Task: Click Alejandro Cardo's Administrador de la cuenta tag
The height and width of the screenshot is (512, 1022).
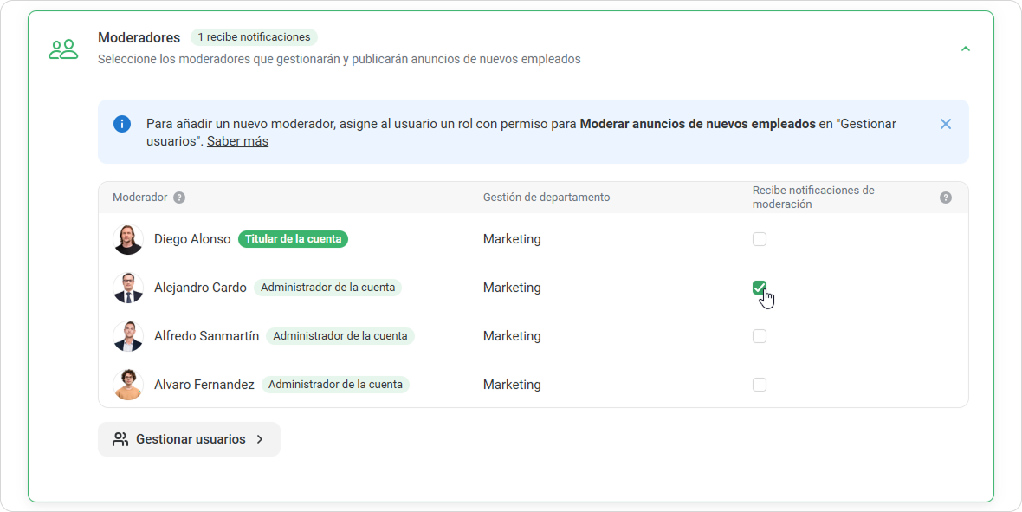Action: click(327, 288)
